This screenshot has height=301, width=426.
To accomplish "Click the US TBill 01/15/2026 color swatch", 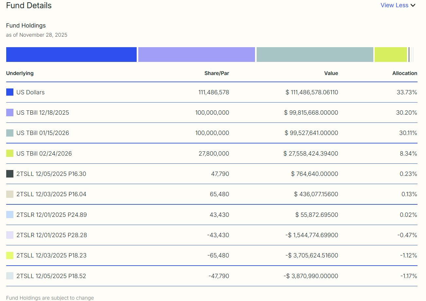I will tap(10, 133).
